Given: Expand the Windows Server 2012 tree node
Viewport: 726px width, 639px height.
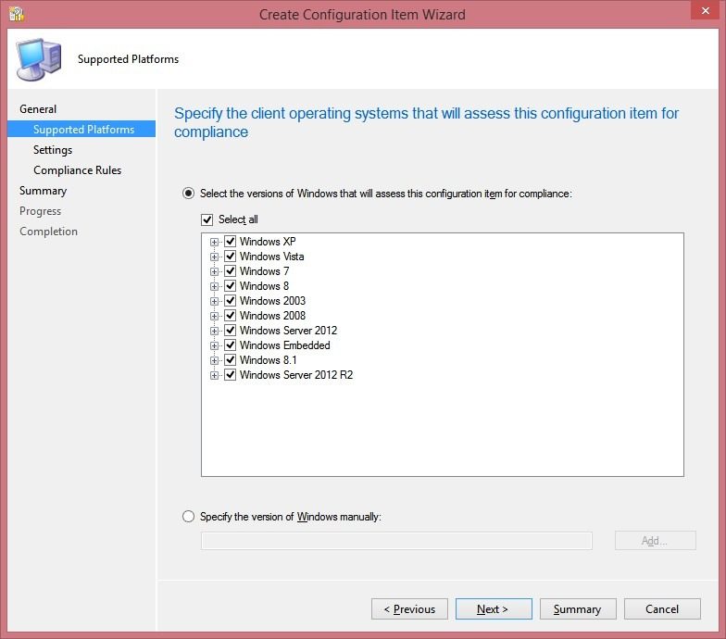Looking at the screenshot, I should 214,332.
